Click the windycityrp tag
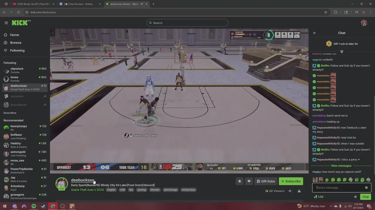This screenshot has width=375, height=210. [188, 190]
